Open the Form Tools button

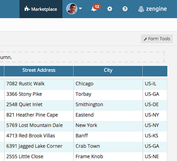pos(157,39)
